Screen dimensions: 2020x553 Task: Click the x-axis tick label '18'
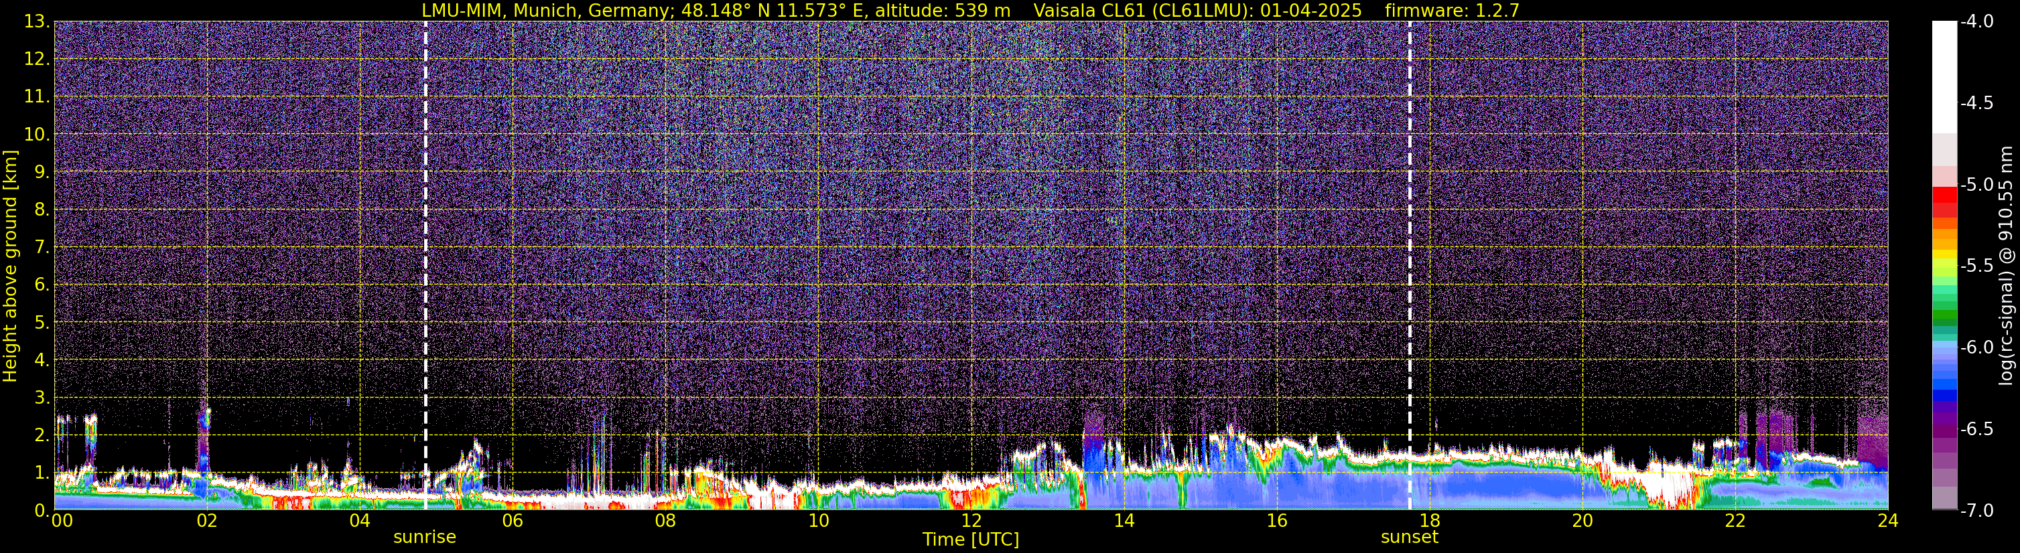[1430, 522]
